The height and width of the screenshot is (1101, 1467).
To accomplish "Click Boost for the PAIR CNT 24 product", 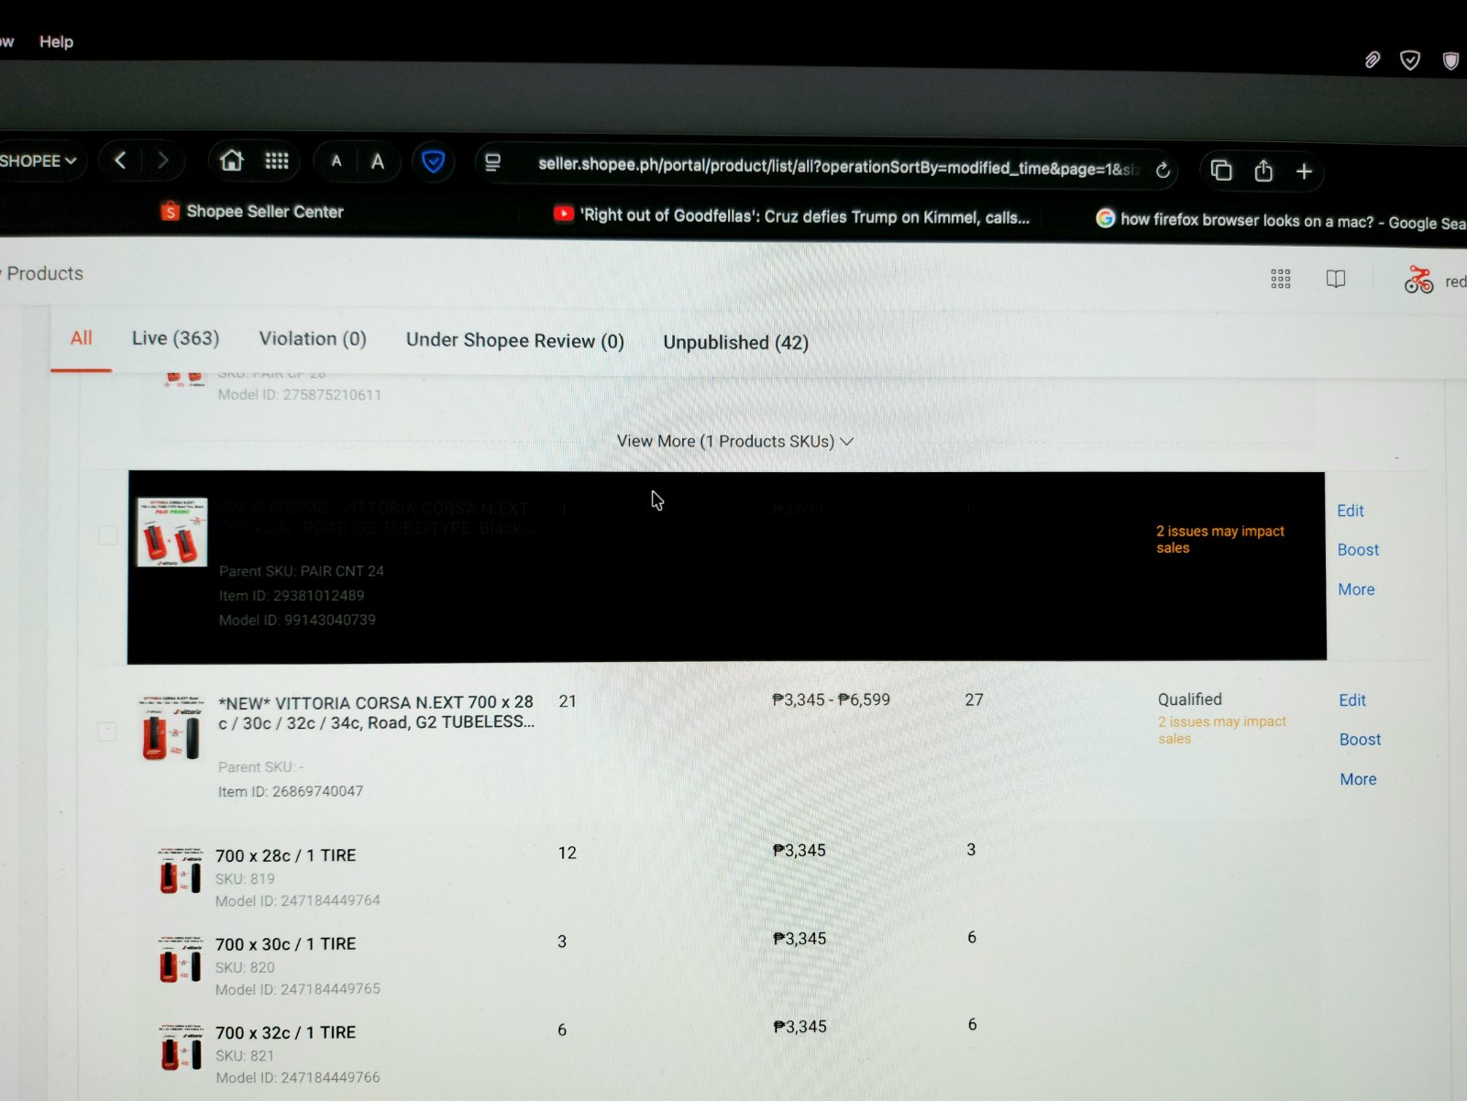I will click(x=1358, y=550).
